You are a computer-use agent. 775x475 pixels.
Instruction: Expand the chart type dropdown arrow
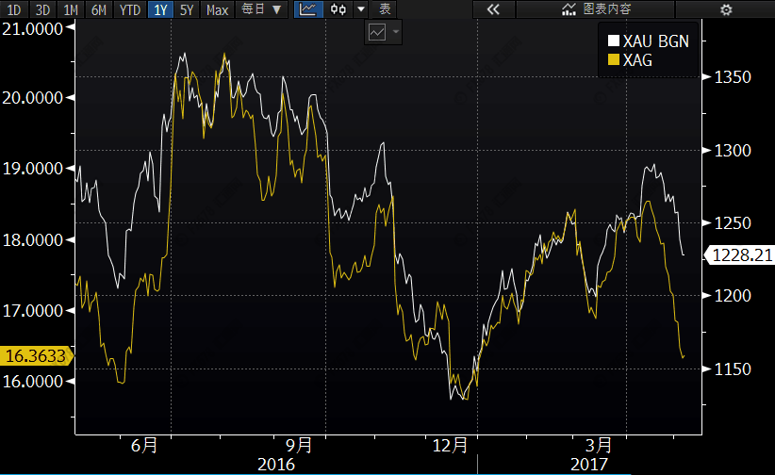pyautogui.click(x=360, y=9)
